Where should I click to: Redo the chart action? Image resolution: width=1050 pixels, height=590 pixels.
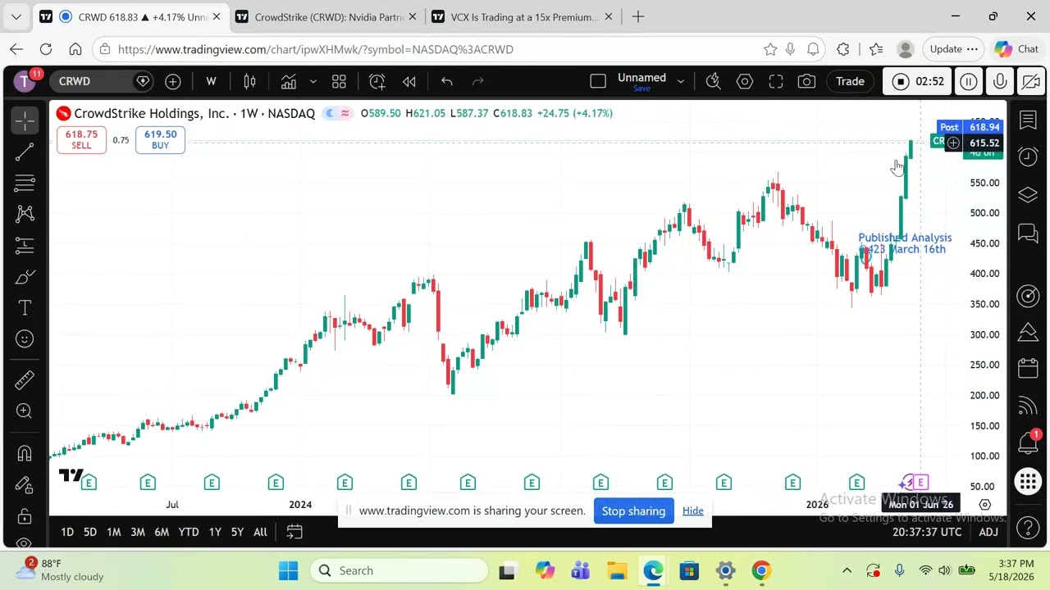(x=477, y=81)
